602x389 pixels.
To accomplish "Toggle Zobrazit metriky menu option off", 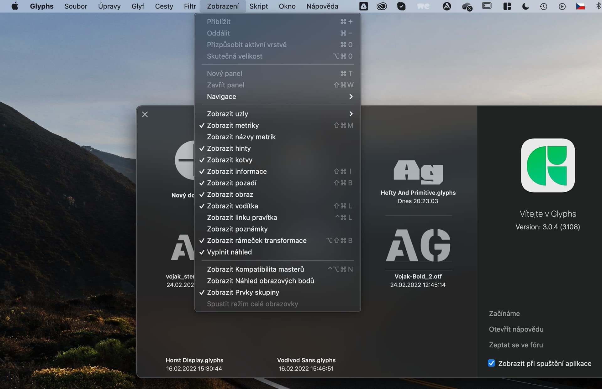I will tap(233, 125).
